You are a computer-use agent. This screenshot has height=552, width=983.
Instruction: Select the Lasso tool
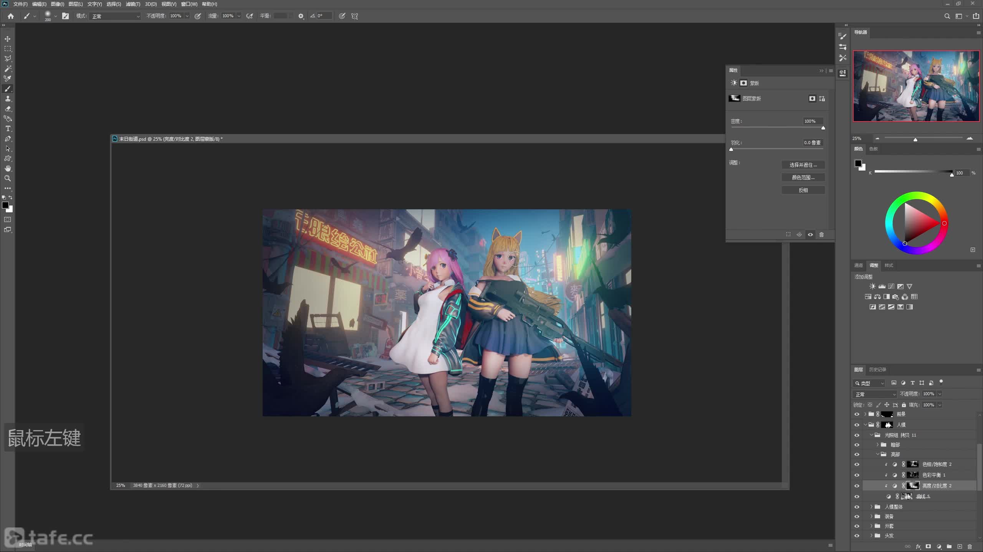point(8,59)
